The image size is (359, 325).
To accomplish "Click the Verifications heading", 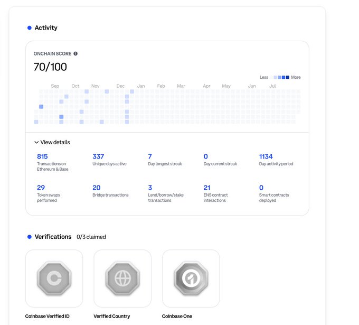I will coord(53,237).
